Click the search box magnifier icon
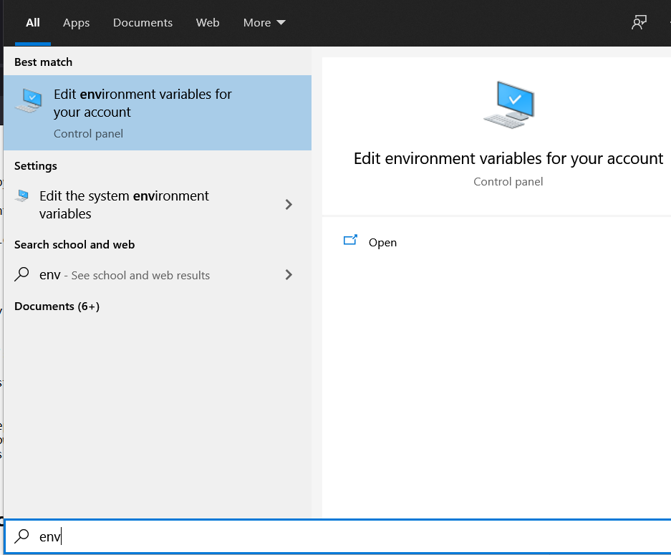 click(x=21, y=536)
